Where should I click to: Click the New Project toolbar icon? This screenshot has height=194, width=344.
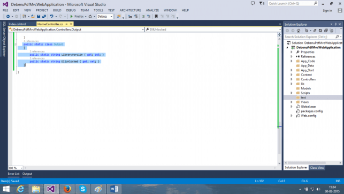click(25, 17)
